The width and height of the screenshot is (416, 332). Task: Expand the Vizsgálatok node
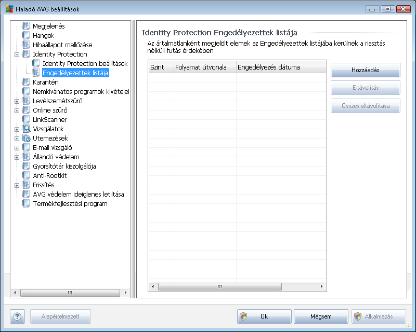click(x=17, y=129)
